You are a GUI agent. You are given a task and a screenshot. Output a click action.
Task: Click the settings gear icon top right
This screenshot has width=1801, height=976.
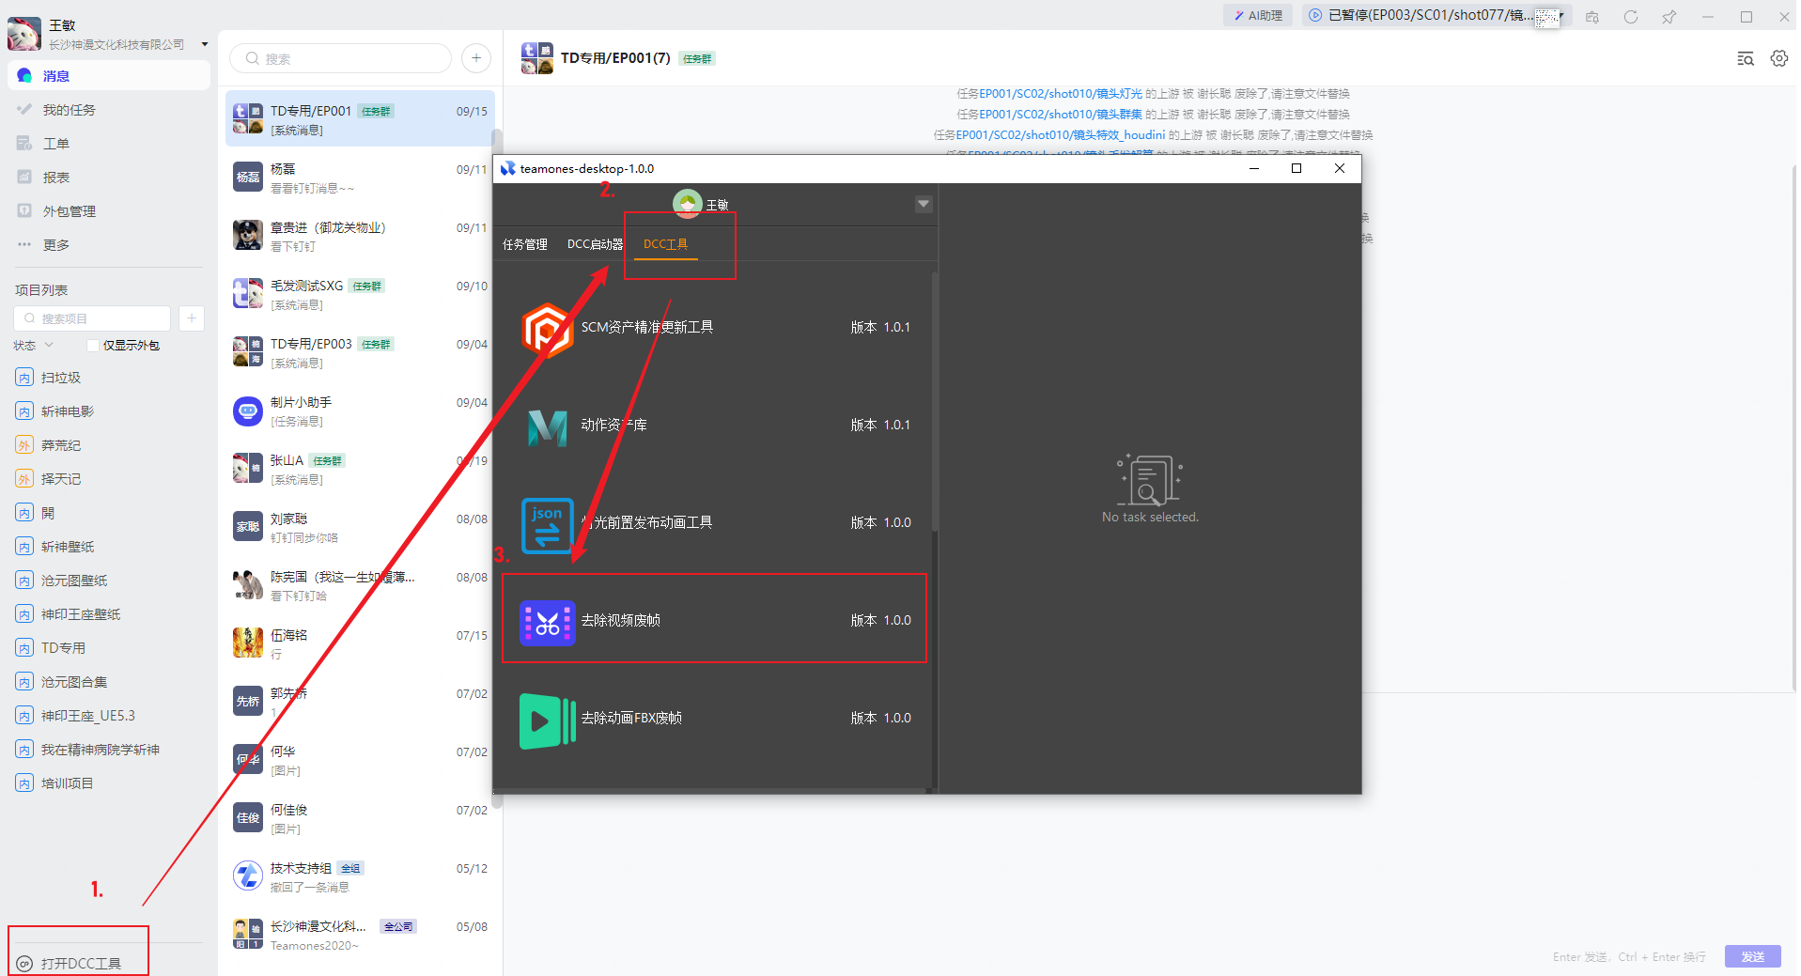coord(1778,58)
